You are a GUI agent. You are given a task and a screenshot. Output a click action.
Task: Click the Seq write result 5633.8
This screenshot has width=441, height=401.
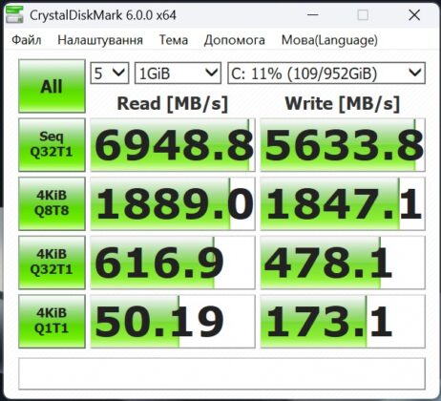click(343, 145)
